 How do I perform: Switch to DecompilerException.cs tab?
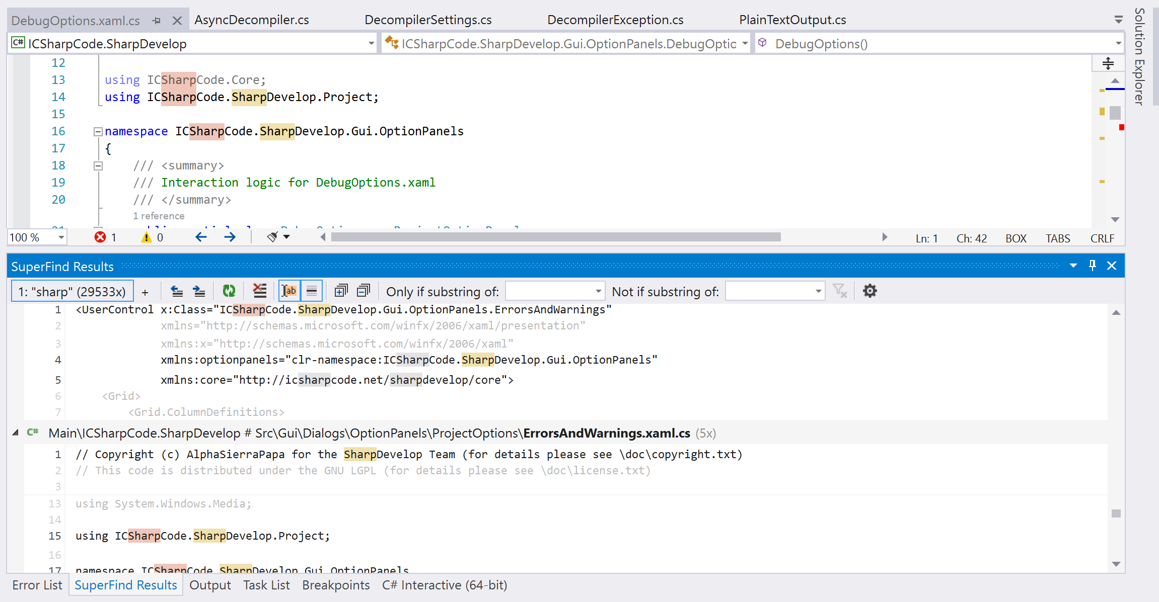[615, 20]
